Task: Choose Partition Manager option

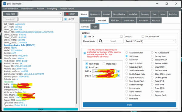Action: pyautogui.click(x=126, y=84)
